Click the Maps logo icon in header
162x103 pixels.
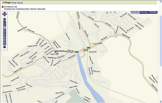3,2
